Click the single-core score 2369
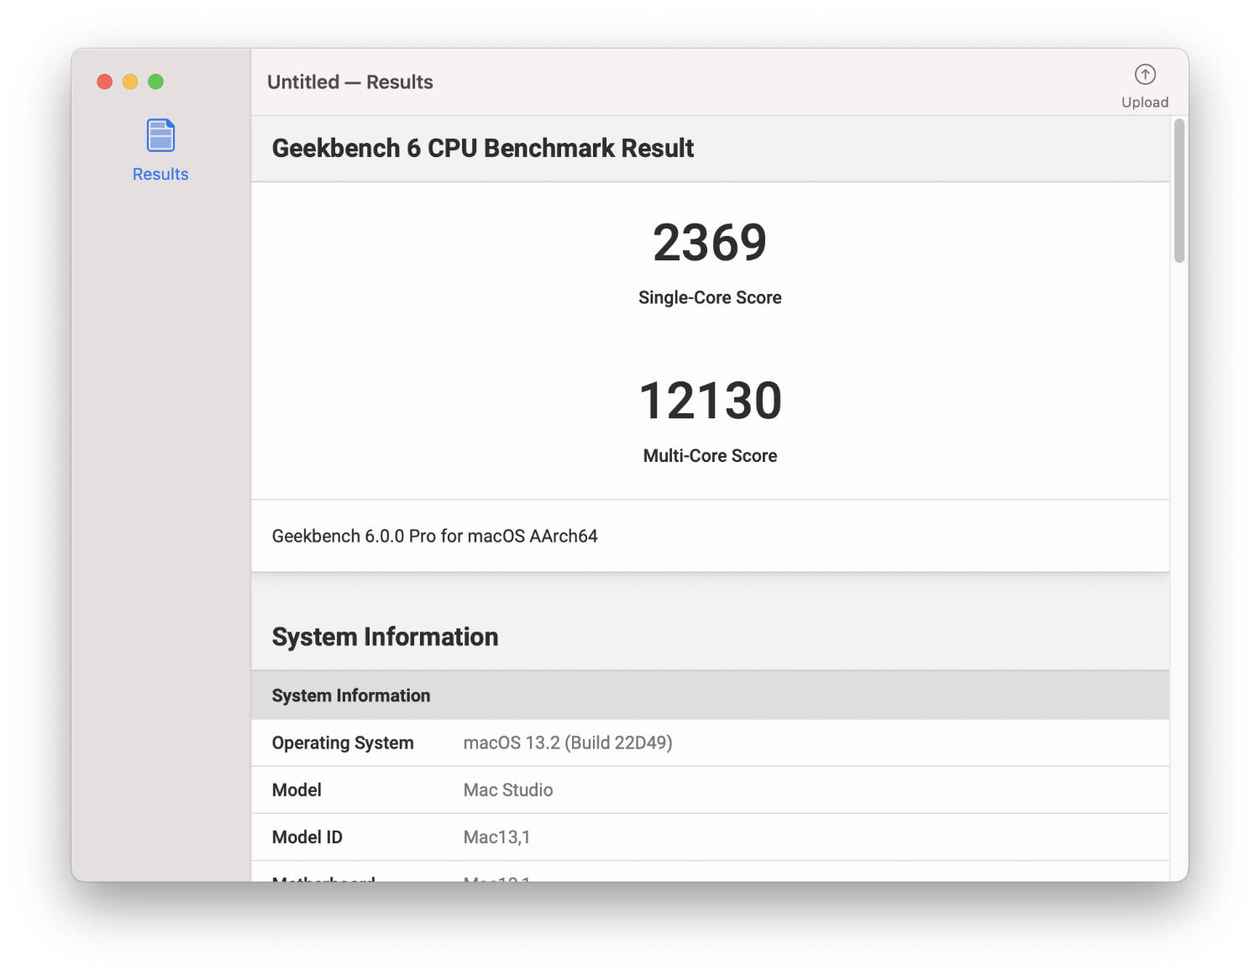 click(x=710, y=243)
